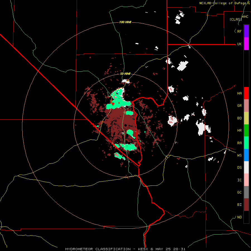
Task: Select the IC legend label
Action: click(x=240, y=180)
